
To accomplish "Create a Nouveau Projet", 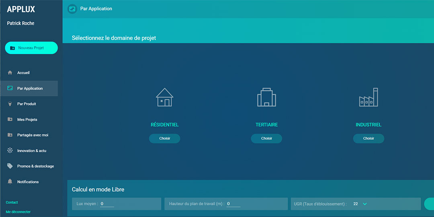I will click(31, 48).
